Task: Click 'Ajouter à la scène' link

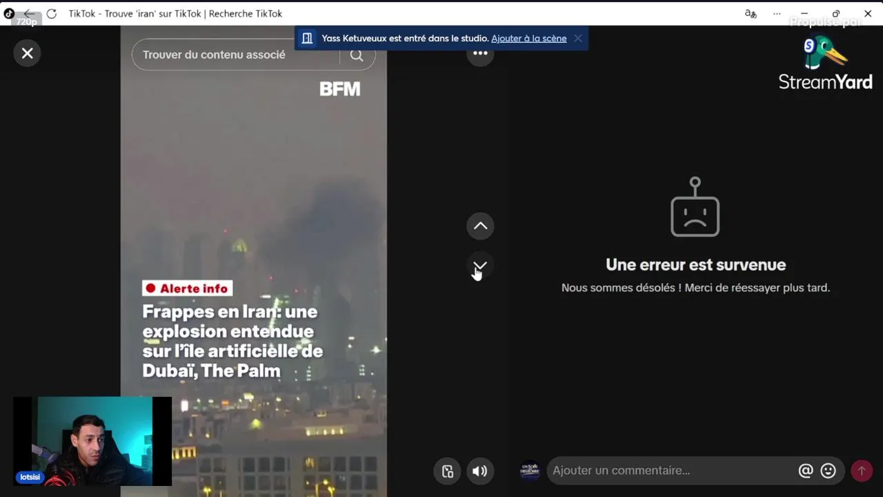Action: [x=528, y=39]
